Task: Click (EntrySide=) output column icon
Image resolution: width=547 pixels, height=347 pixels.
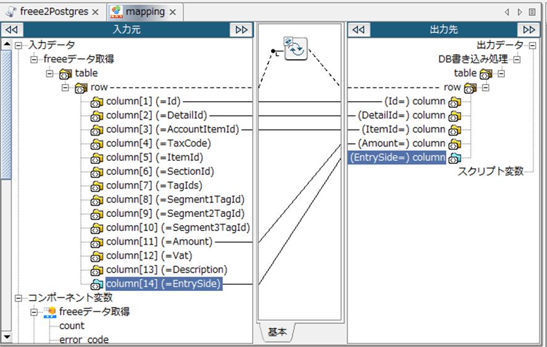Action: tap(454, 158)
